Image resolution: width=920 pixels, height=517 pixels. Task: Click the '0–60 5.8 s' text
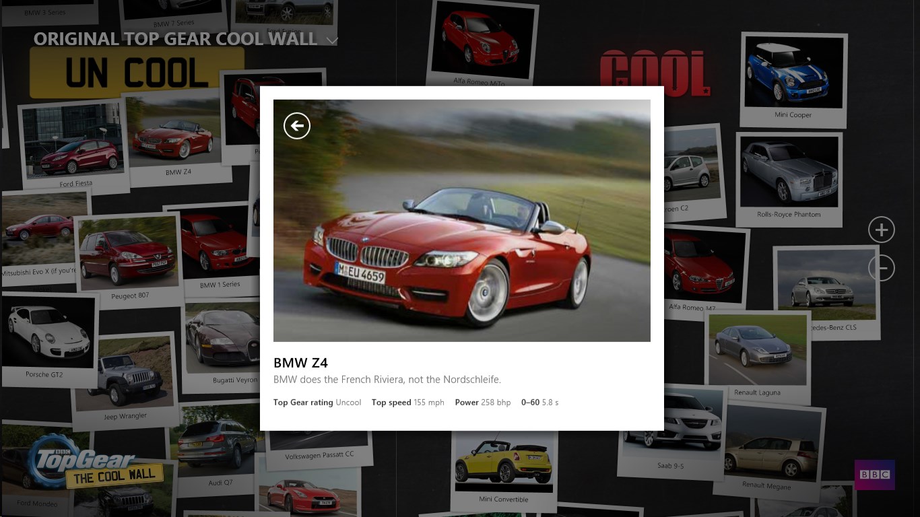(540, 403)
